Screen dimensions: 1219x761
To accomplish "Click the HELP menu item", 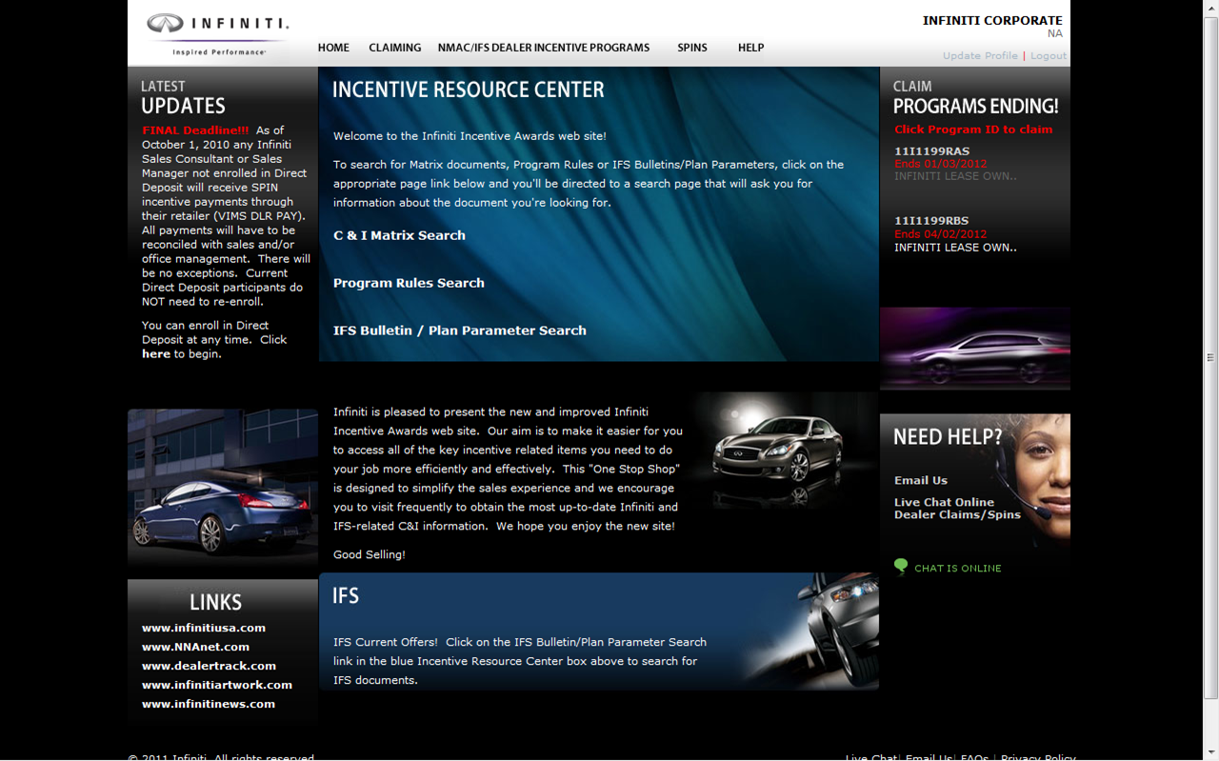I will [x=750, y=48].
